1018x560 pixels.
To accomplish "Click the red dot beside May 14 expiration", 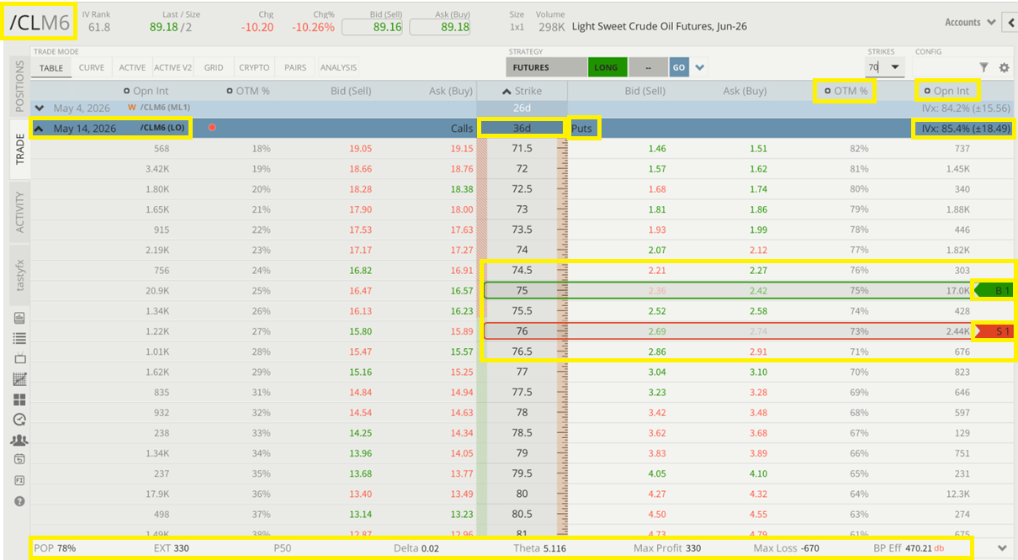I will 212,128.
